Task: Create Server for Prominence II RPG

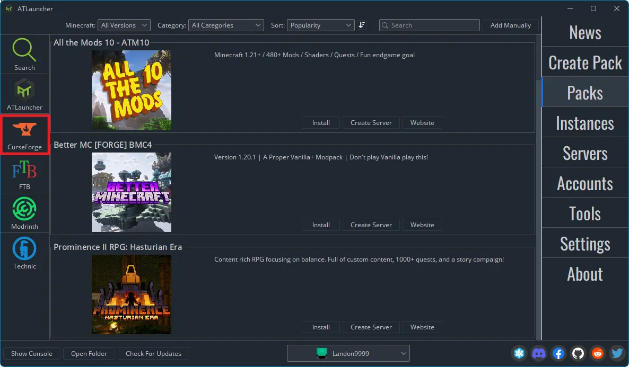Action: coord(371,327)
